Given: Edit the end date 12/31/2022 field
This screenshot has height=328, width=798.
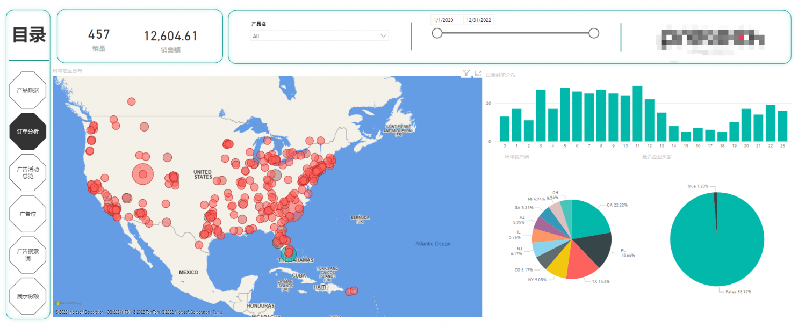Looking at the screenshot, I should click(x=479, y=20).
